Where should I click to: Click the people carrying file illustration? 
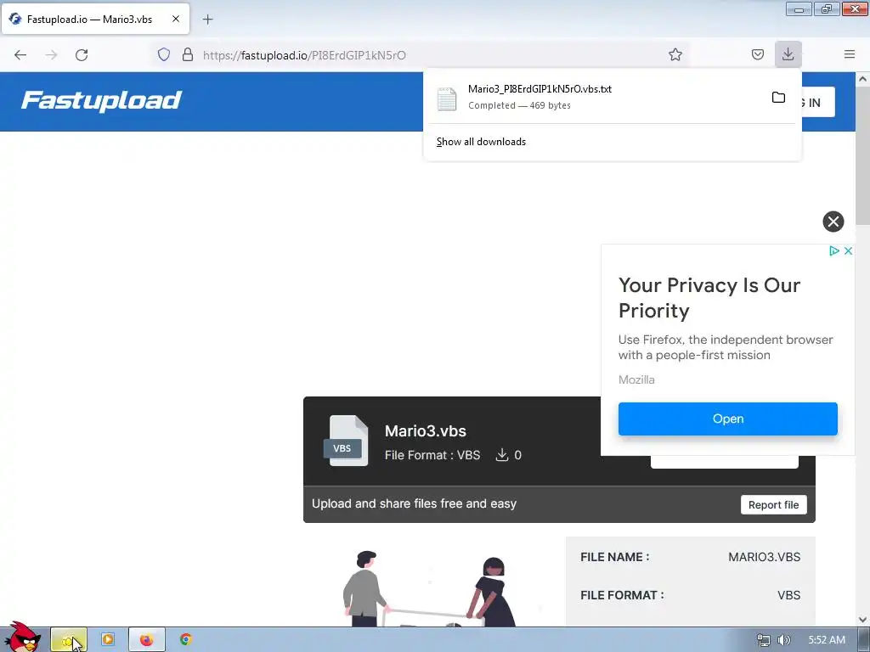point(430,589)
